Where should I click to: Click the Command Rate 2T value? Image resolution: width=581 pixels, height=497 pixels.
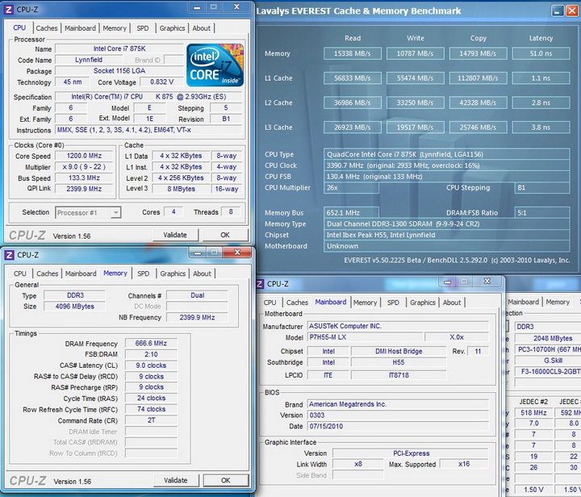[151, 420]
